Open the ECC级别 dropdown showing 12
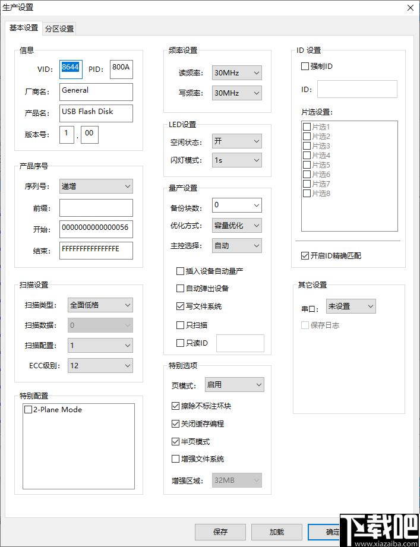The width and height of the screenshot is (420, 547). point(100,366)
